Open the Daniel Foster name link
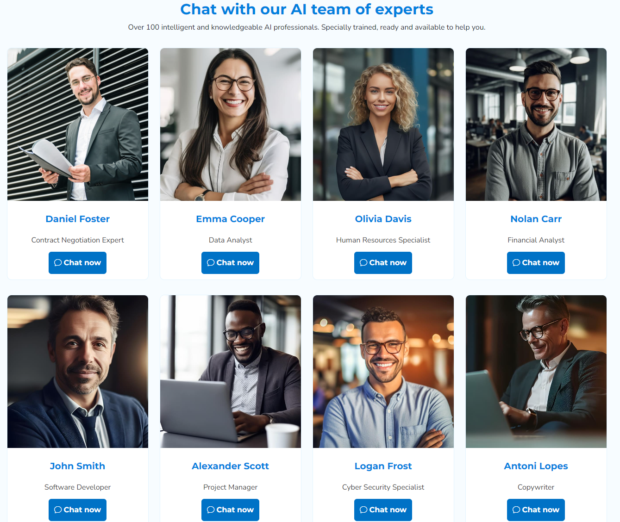 (x=77, y=219)
